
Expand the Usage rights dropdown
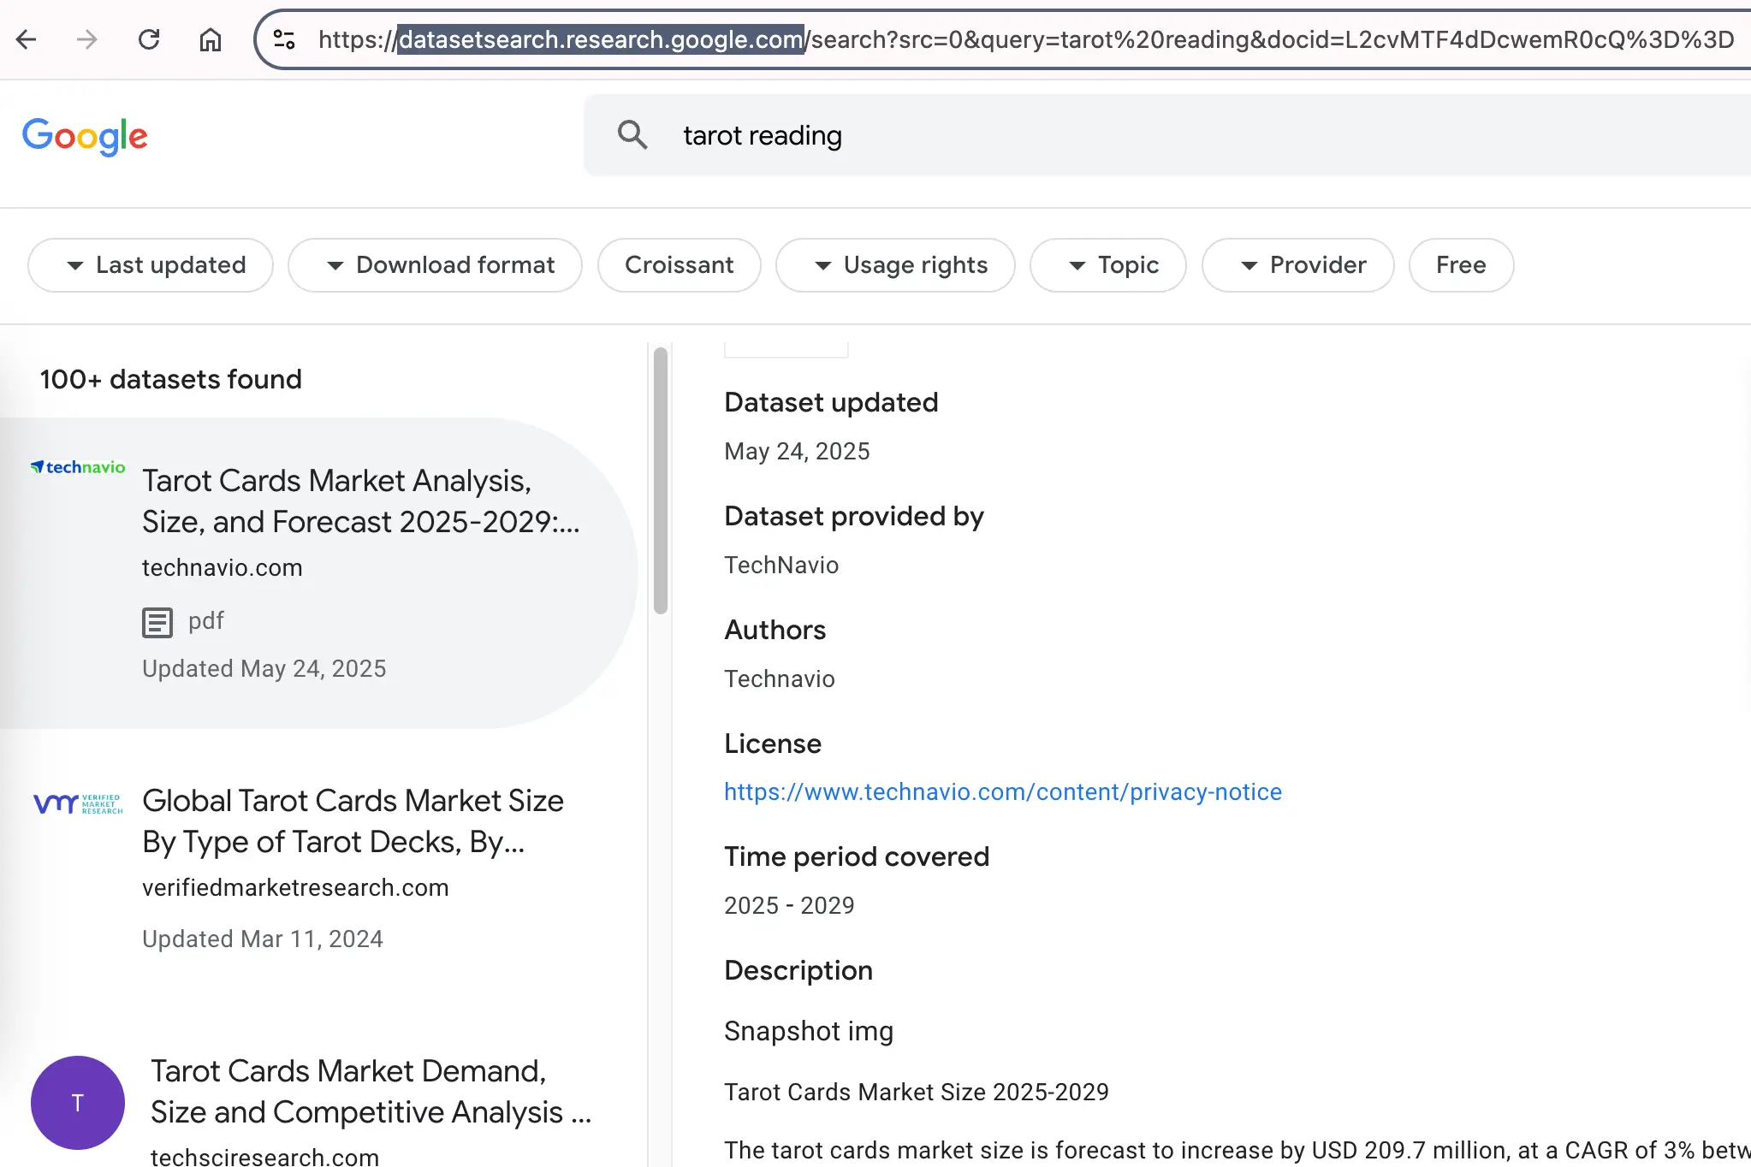click(895, 265)
